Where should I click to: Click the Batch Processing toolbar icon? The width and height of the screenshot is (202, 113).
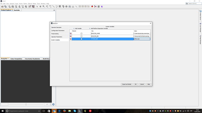[x=33, y=6]
